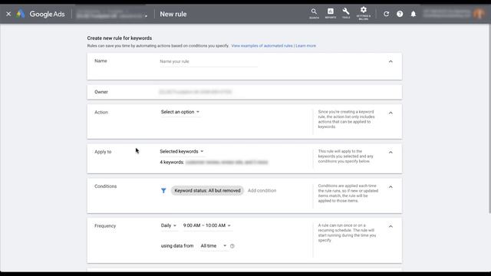Click the help icon next to 'All time'

point(232,246)
